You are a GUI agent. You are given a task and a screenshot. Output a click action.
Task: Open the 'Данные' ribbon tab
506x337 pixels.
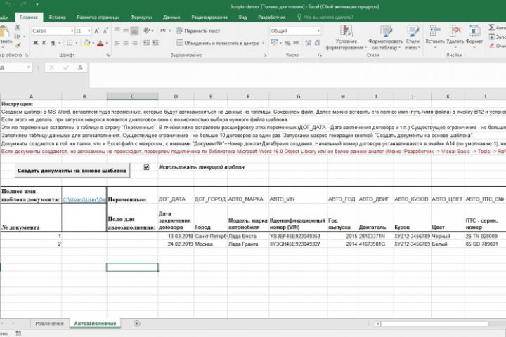click(x=171, y=17)
